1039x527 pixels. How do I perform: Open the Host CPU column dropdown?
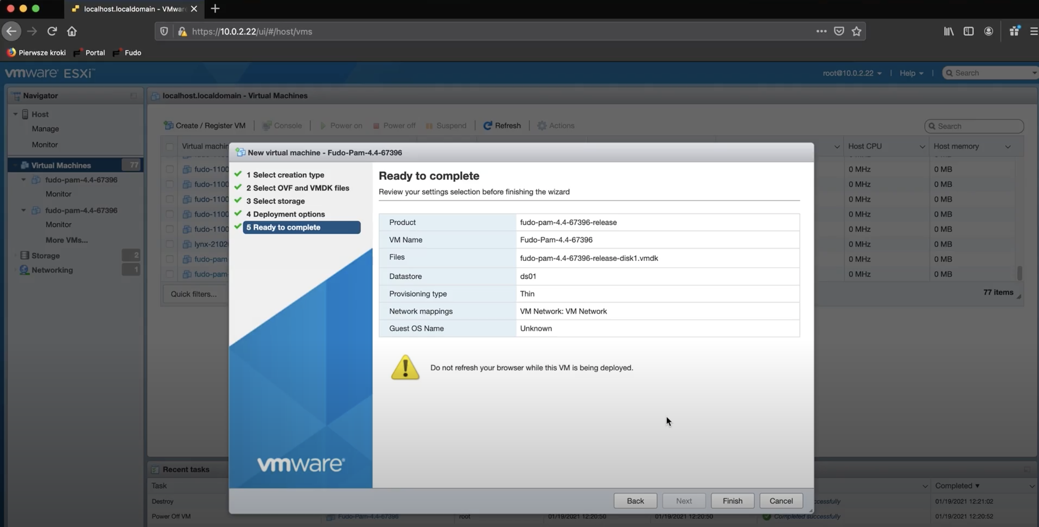(922, 146)
